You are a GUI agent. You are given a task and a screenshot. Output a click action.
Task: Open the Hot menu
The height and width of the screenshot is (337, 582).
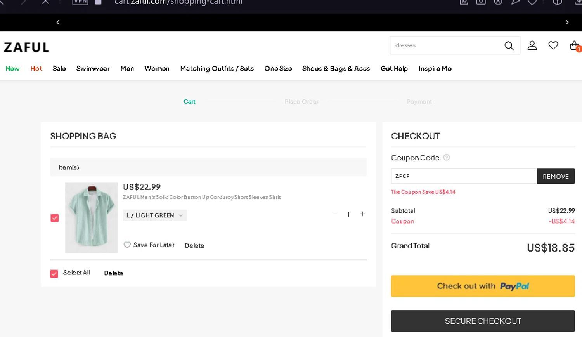coord(36,69)
